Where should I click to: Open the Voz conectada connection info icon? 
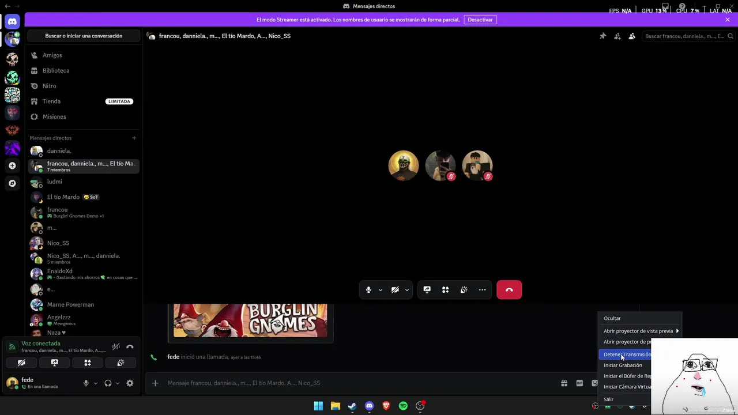coord(12,346)
